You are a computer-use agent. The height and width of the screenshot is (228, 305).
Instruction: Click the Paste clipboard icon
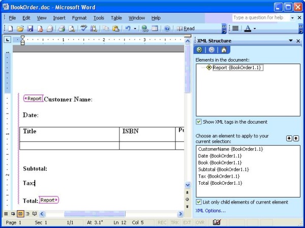[116, 28]
